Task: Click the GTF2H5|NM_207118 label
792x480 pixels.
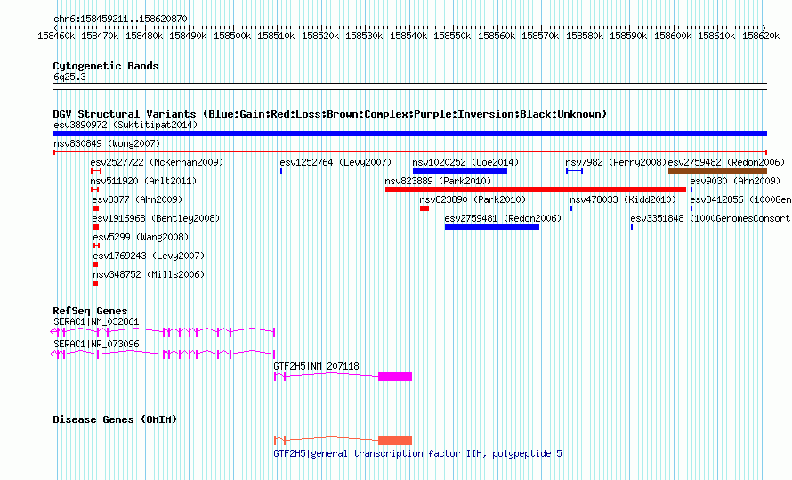Action: pyautogui.click(x=316, y=366)
